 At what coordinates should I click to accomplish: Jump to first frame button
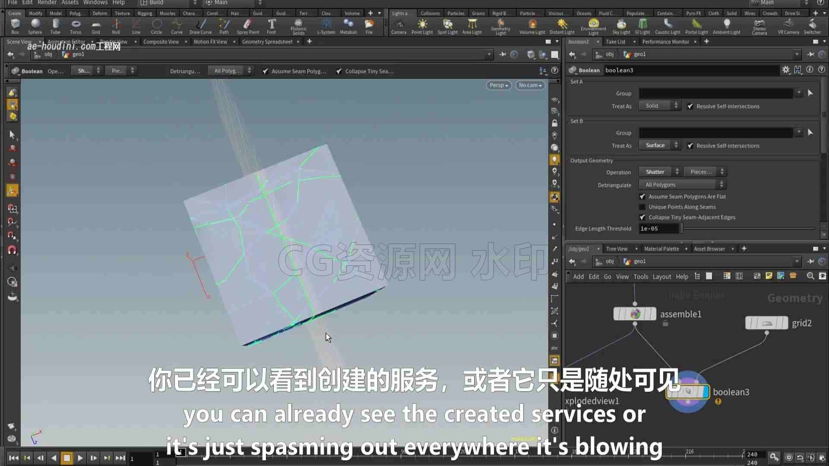[13, 458]
